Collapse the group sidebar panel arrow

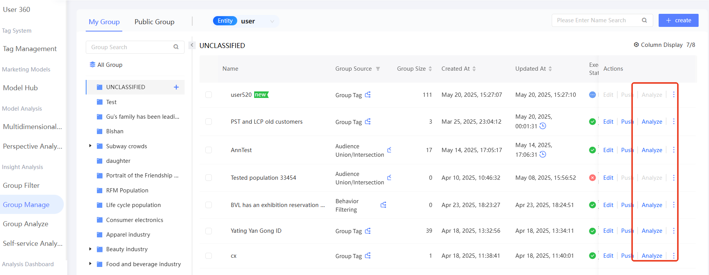click(x=192, y=45)
